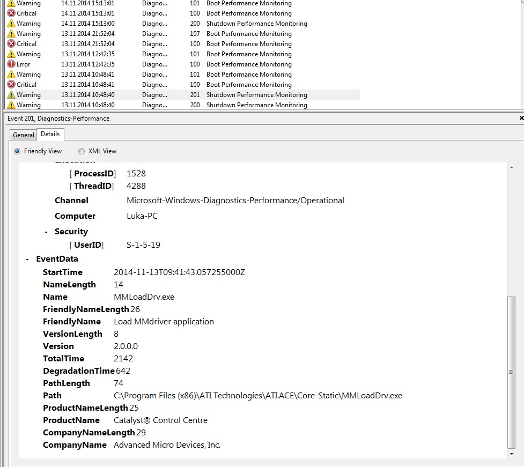Click the Warning icon of event 201 row
524x467 pixels.
point(11,95)
